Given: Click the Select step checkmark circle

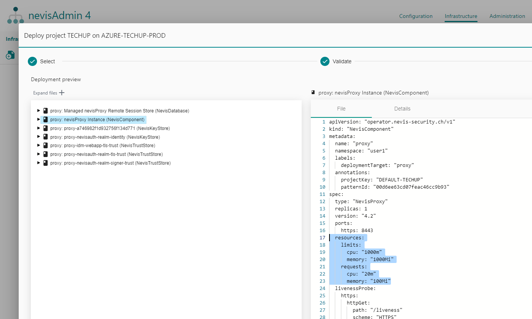Looking at the screenshot, I should point(32,61).
